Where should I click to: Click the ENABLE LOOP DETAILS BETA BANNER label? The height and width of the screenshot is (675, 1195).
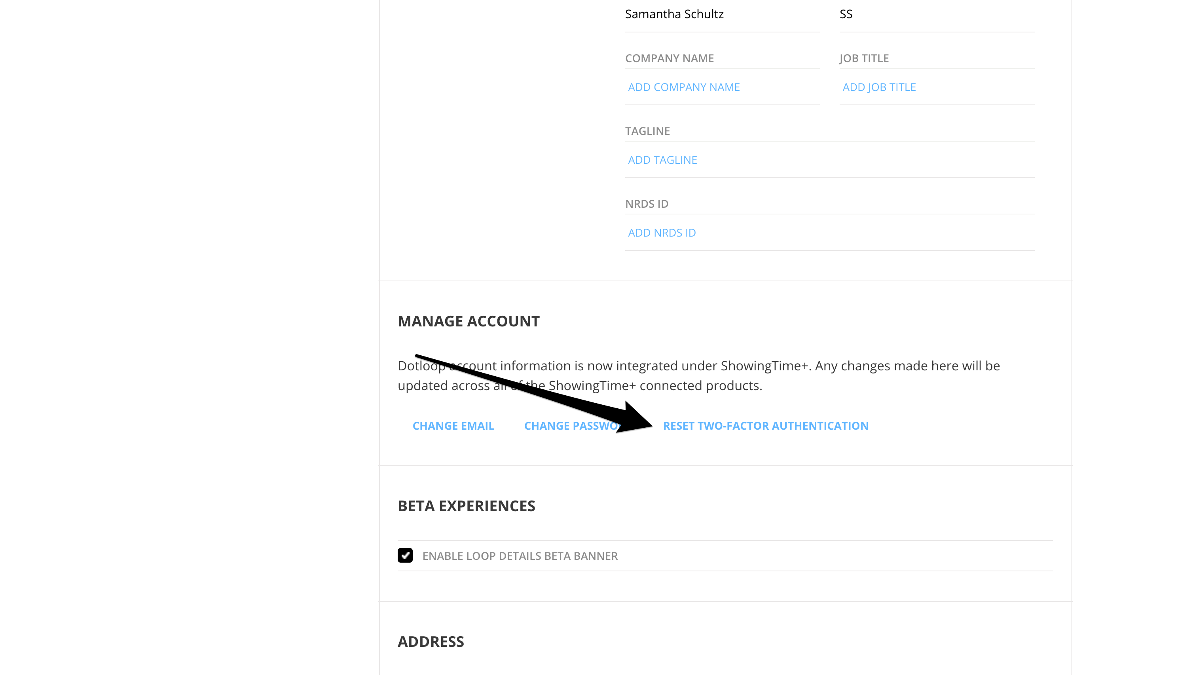click(520, 555)
